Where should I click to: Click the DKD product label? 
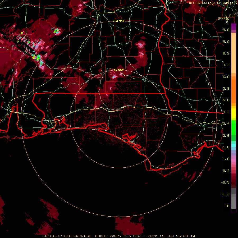tap(232, 16)
